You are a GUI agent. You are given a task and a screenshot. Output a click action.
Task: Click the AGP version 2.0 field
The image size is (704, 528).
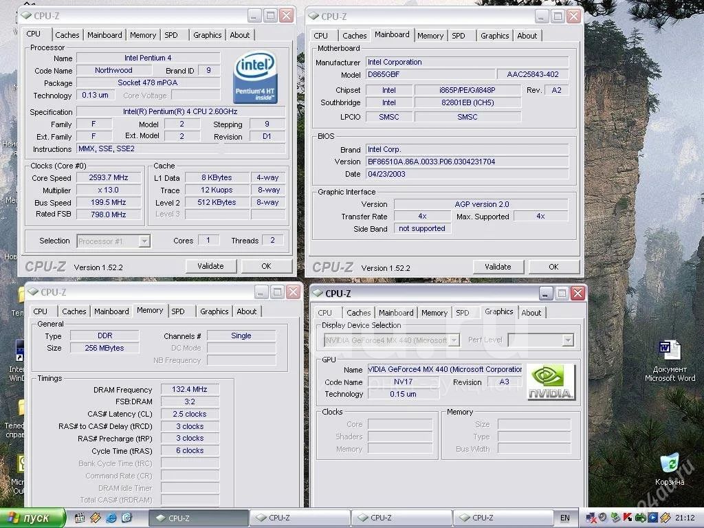click(481, 204)
